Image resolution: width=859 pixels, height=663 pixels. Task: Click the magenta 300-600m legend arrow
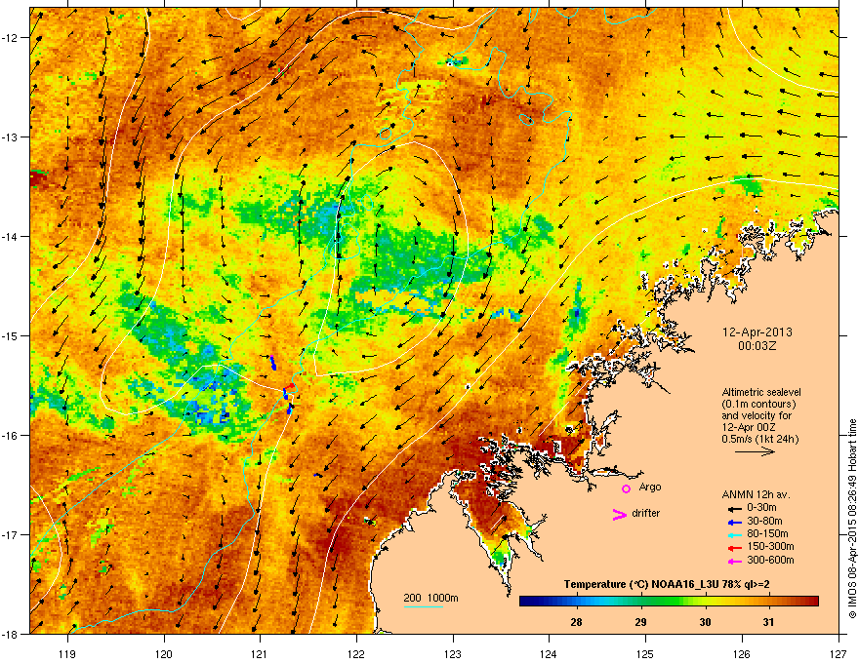(x=734, y=562)
